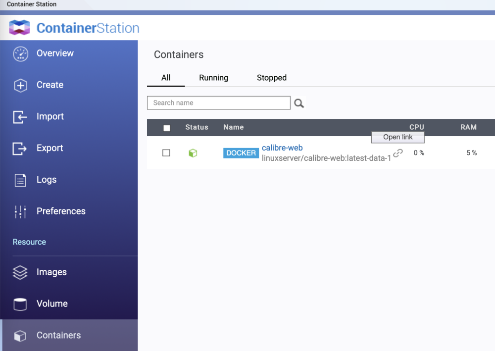Click the Containers page heading
Screen dimensions: 495x351
point(179,54)
